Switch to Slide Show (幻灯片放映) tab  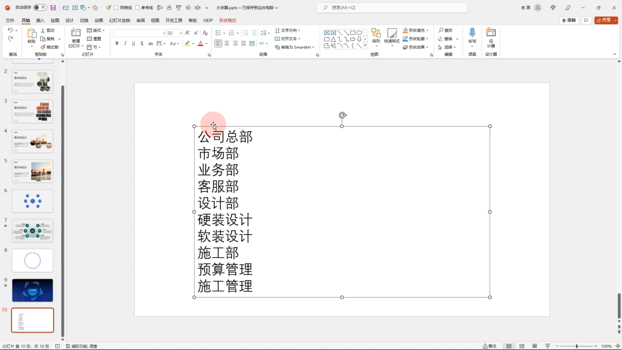pos(119,20)
